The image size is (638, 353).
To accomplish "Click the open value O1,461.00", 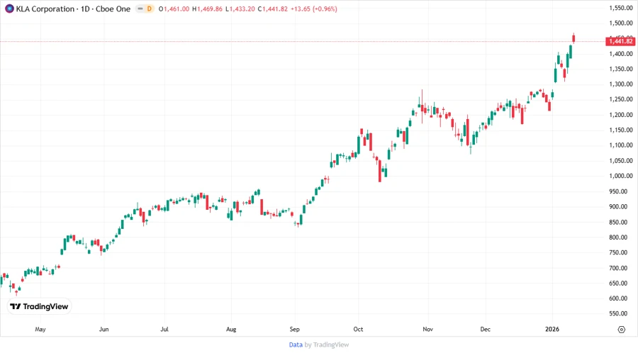I will (x=174, y=9).
